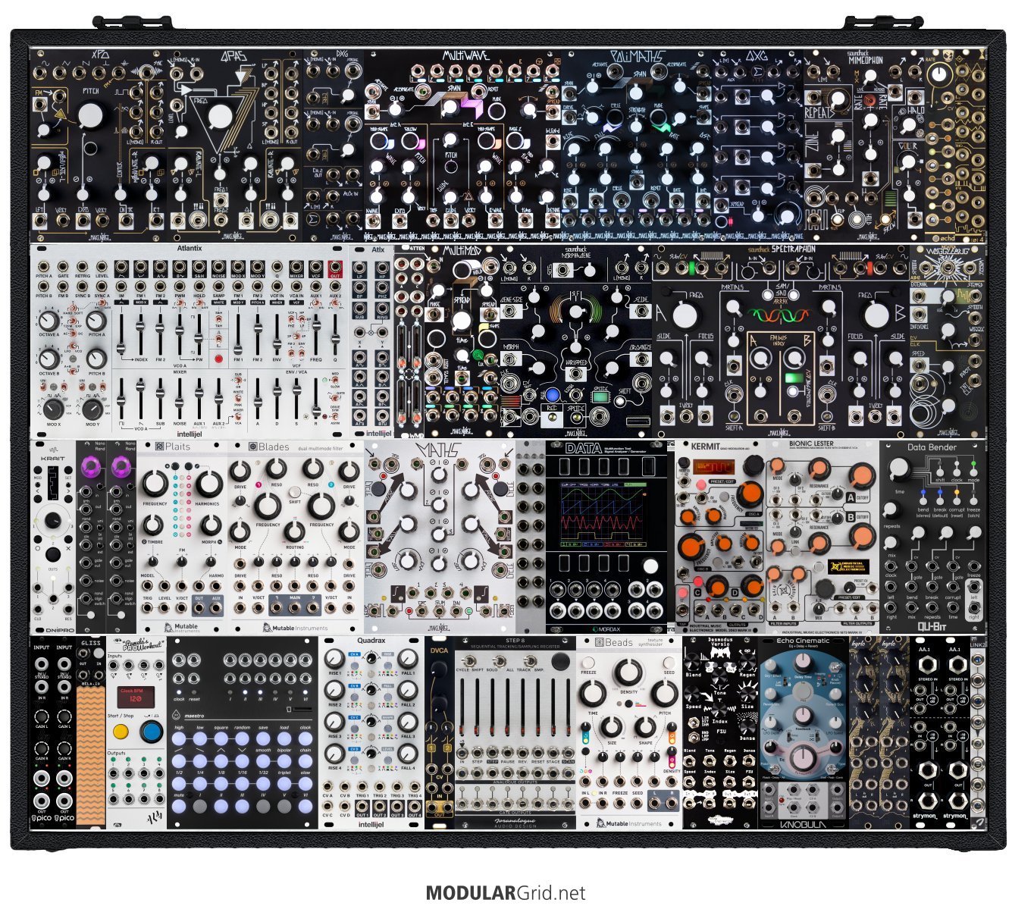Click the Blend knob on Desmodus Versio
The height and width of the screenshot is (909, 1012).
[x=693, y=662]
